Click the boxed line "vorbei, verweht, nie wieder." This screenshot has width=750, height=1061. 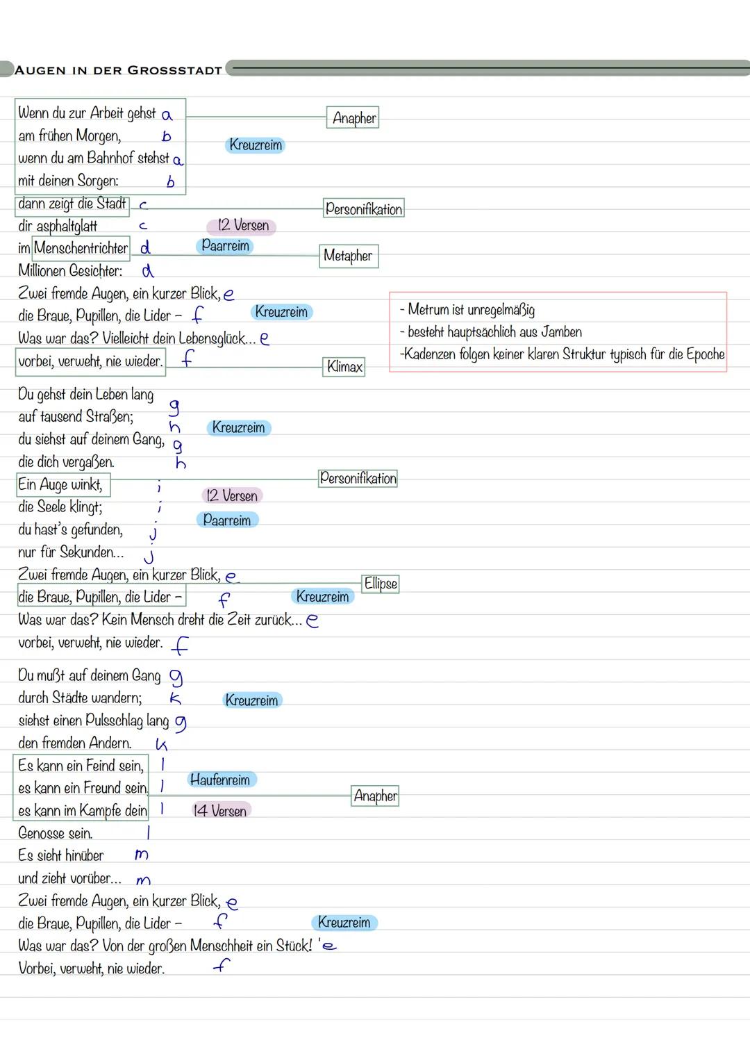(x=90, y=362)
